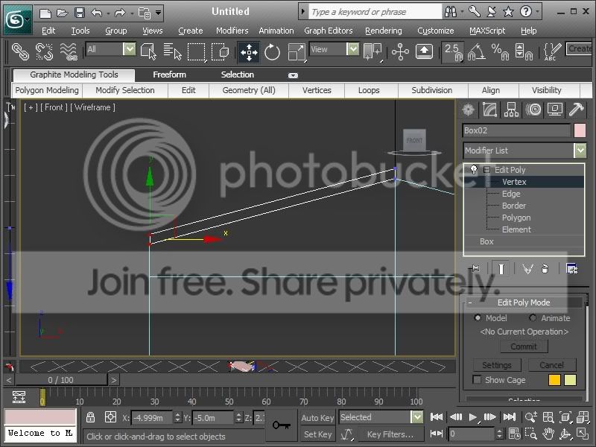Choose the Rectangular Selection Region tool
The height and width of the screenshot is (447, 596).
pyautogui.click(x=197, y=51)
